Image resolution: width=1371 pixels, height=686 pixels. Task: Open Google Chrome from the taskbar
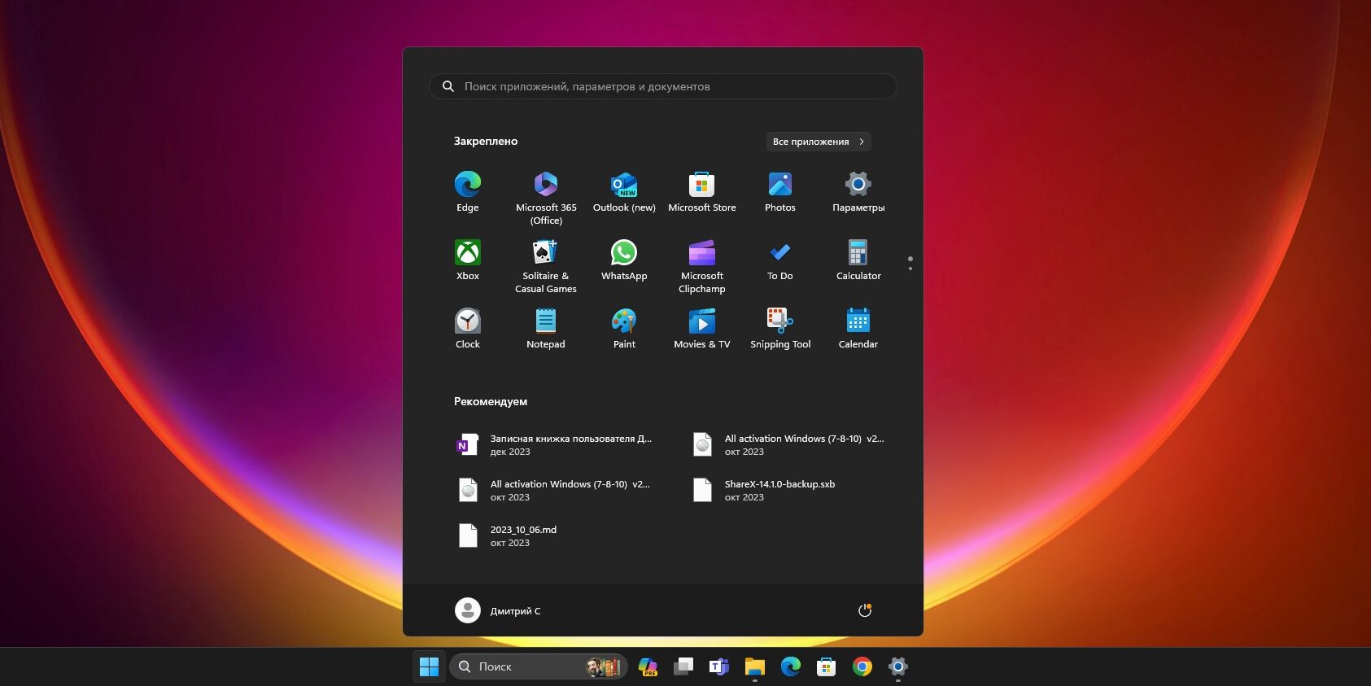(x=862, y=667)
